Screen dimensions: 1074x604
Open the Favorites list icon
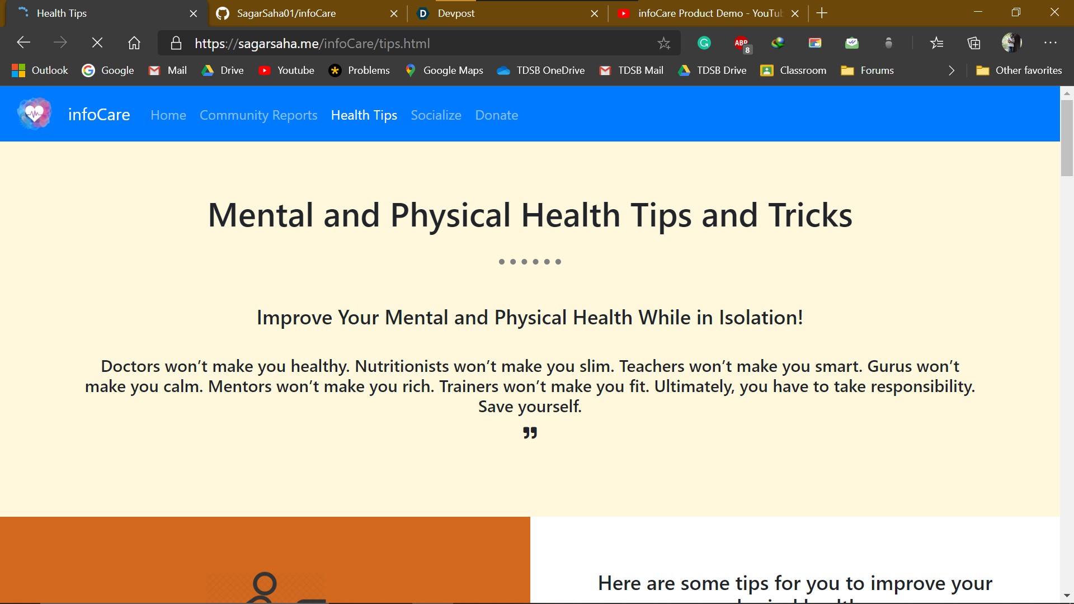point(936,43)
